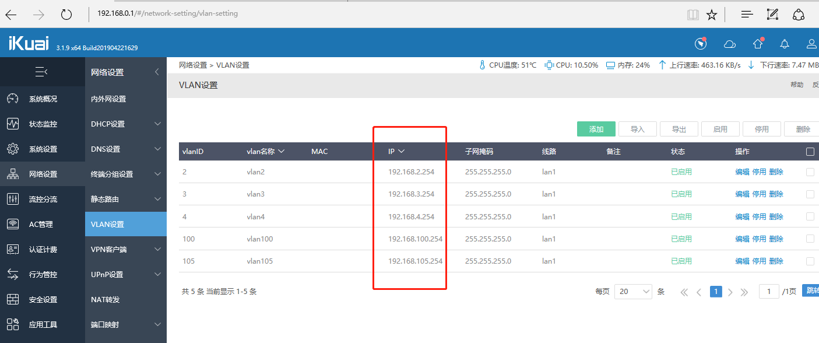Open NAT转发 menu item

coord(106,299)
